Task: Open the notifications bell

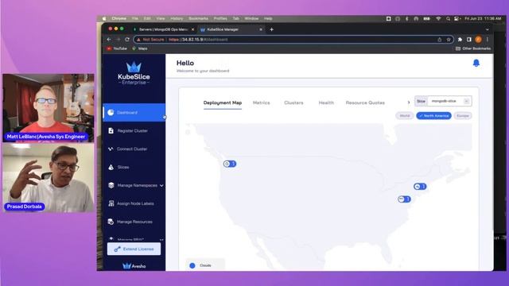Action: pyautogui.click(x=476, y=63)
